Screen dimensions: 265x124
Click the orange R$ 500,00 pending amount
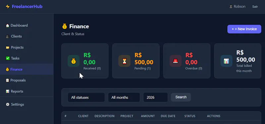(144, 59)
